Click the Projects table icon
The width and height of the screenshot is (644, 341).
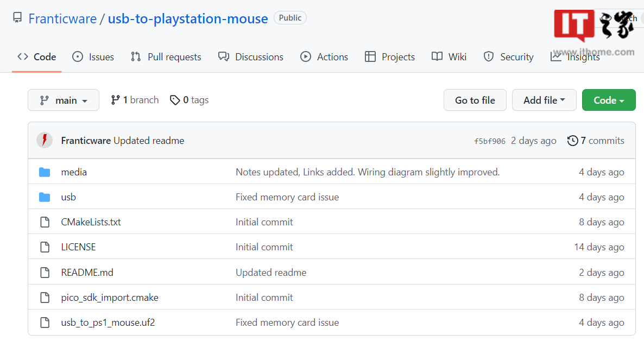[x=370, y=56]
